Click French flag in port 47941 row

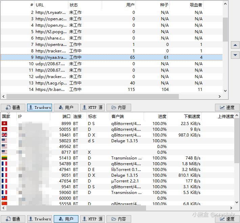tap(4, 169)
